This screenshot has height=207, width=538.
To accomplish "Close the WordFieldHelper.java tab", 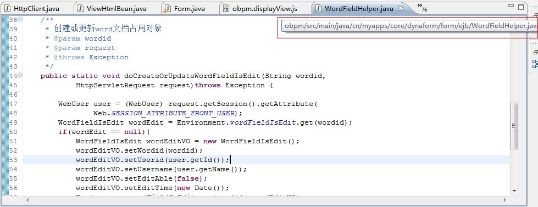I will (400, 9).
